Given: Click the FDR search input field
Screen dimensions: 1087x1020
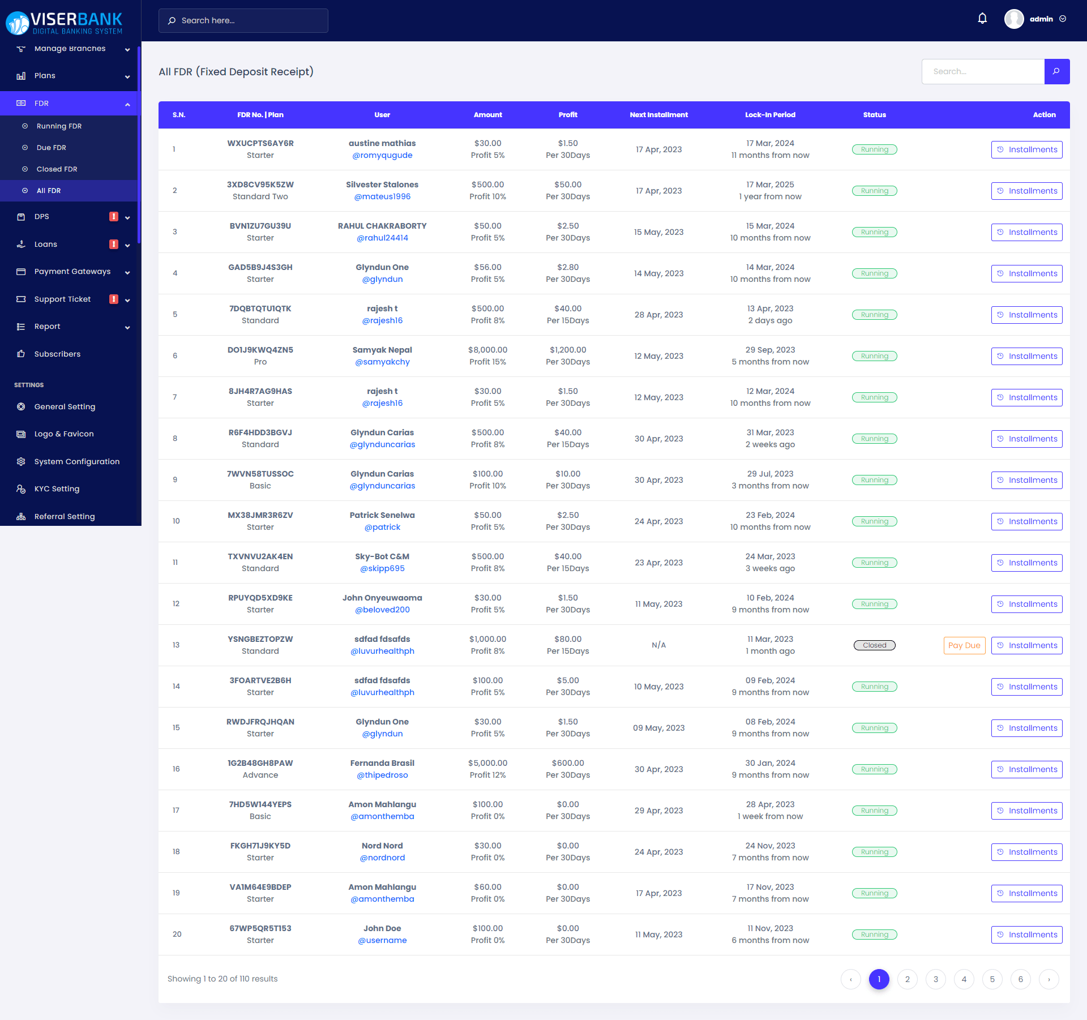Looking at the screenshot, I should click(982, 71).
